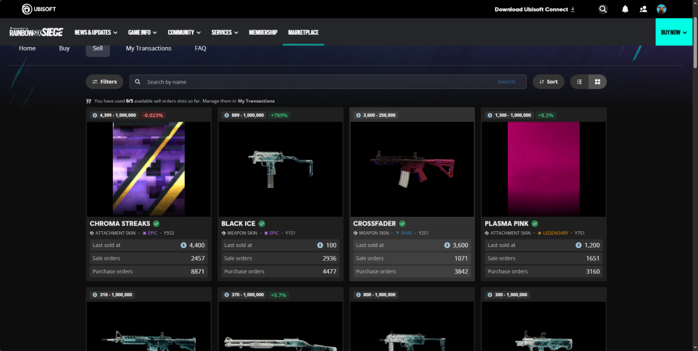The width and height of the screenshot is (698, 351).
Task: Click Plasma Pink purchase orders count 3160
Action: coord(593,271)
